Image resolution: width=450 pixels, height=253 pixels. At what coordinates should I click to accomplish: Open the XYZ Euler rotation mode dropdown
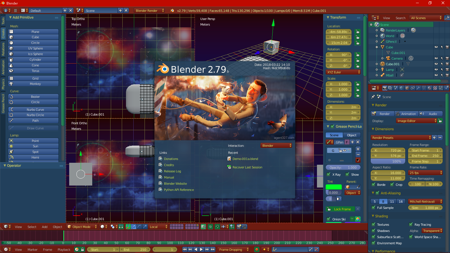(343, 72)
